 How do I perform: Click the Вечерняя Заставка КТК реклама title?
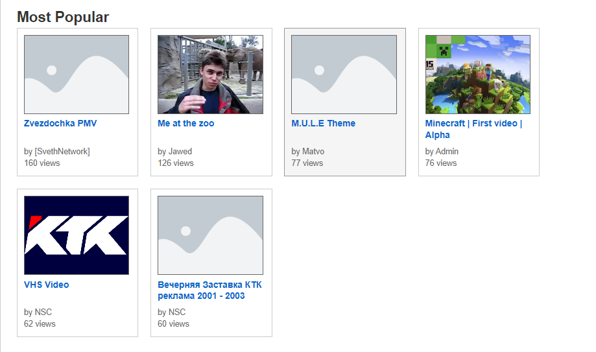[x=209, y=290]
